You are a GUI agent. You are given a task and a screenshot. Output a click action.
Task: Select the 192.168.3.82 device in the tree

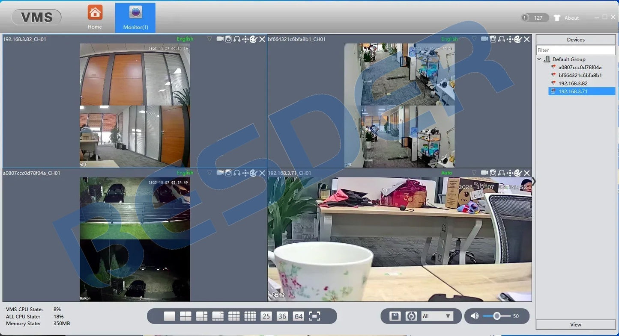click(572, 83)
